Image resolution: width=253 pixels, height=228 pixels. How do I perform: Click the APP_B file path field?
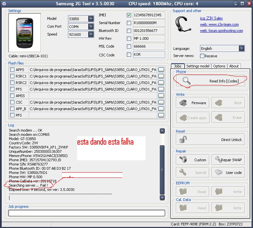point(93,109)
